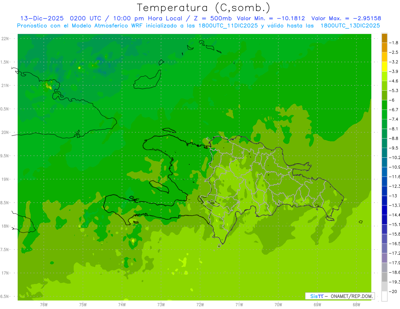Click the "-2.5" colorbar label
The width and height of the screenshot is (400, 309).
pyautogui.click(x=393, y=52)
